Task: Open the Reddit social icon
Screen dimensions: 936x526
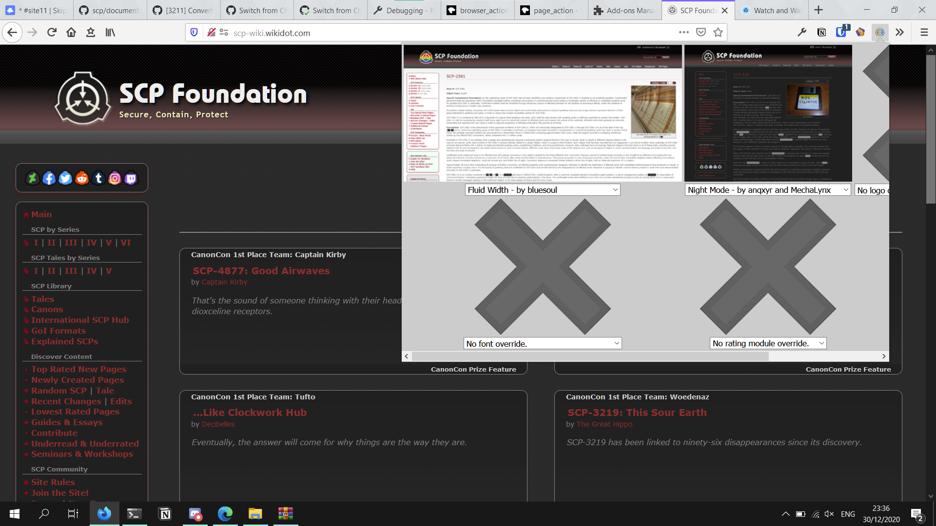Action: click(82, 178)
